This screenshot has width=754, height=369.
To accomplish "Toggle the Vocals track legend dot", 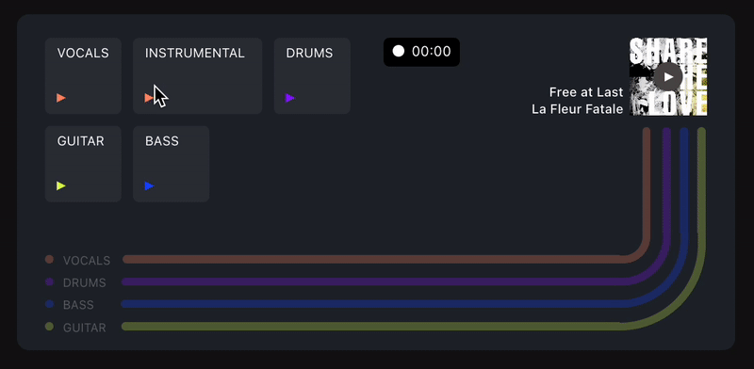I will coord(49,260).
